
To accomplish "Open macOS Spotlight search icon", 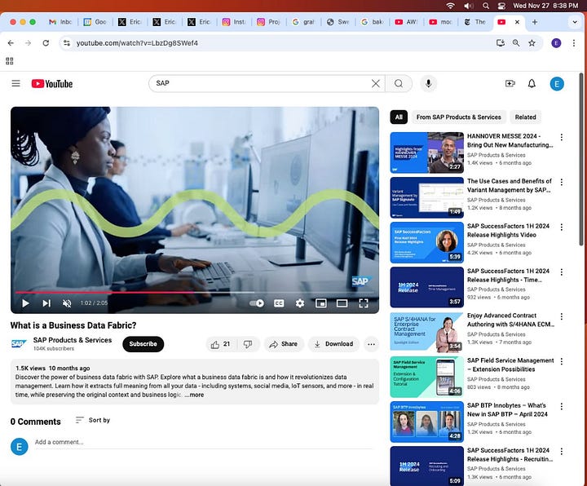I will [486, 6].
